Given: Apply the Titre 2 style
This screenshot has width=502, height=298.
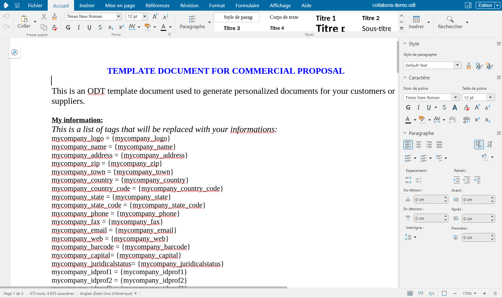Looking at the screenshot, I should (371, 18).
